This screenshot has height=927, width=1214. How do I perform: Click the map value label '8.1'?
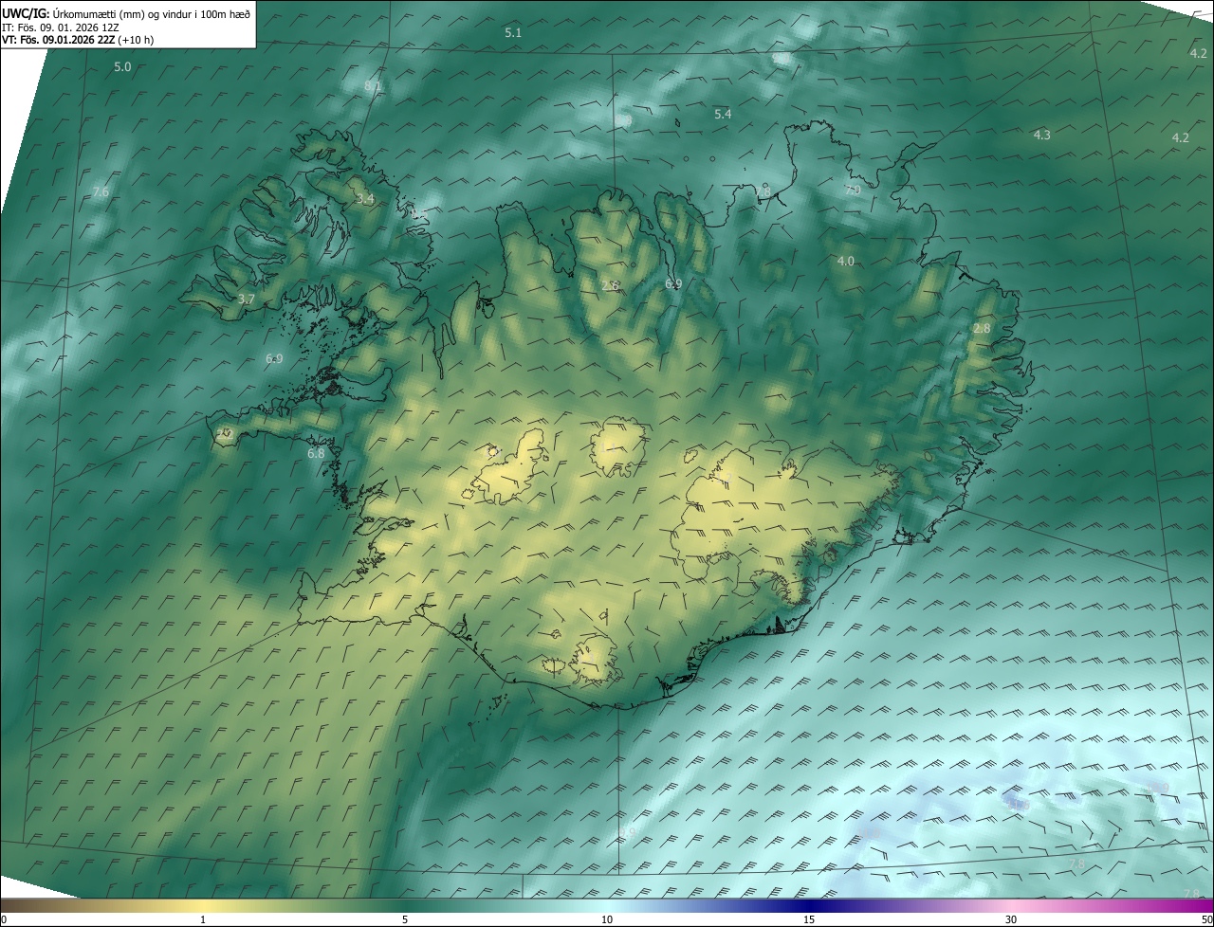click(373, 85)
